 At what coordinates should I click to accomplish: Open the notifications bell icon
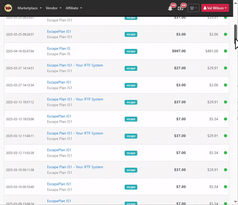point(170,8)
